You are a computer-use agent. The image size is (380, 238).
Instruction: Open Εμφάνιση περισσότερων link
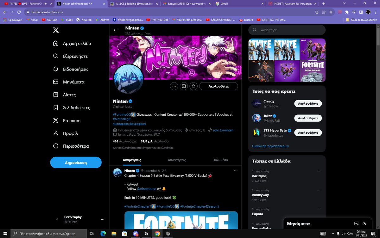tap(270, 146)
